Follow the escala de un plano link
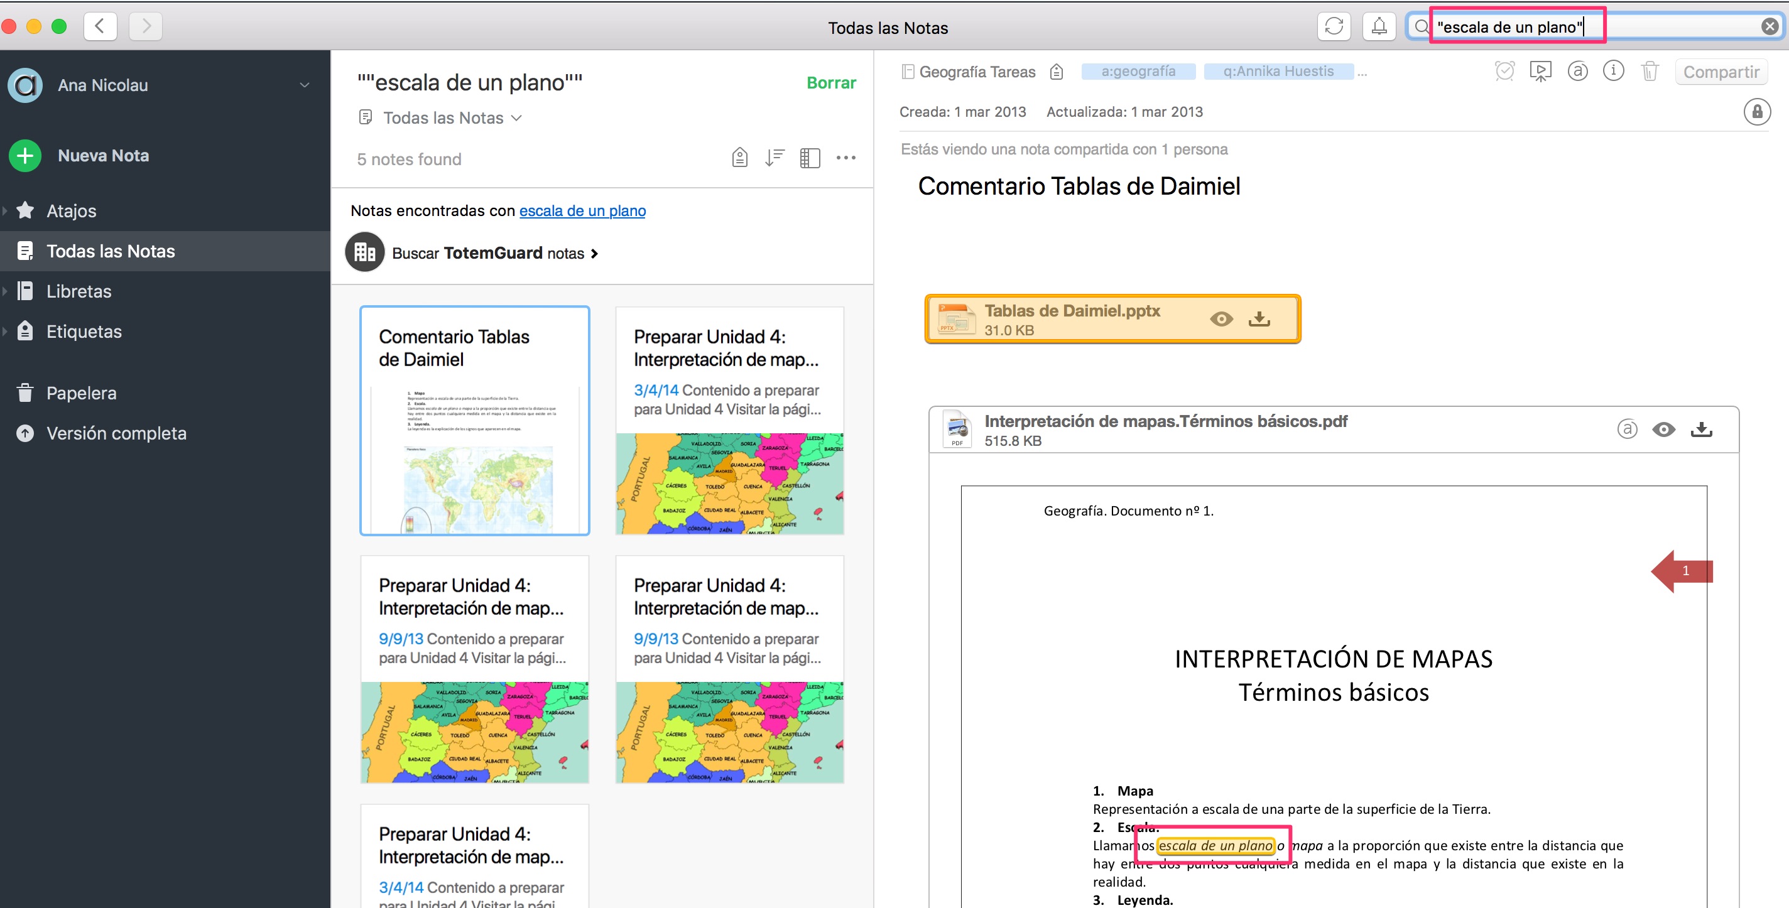This screenshot has width=1789, height=908. click(x=582, y=210)
